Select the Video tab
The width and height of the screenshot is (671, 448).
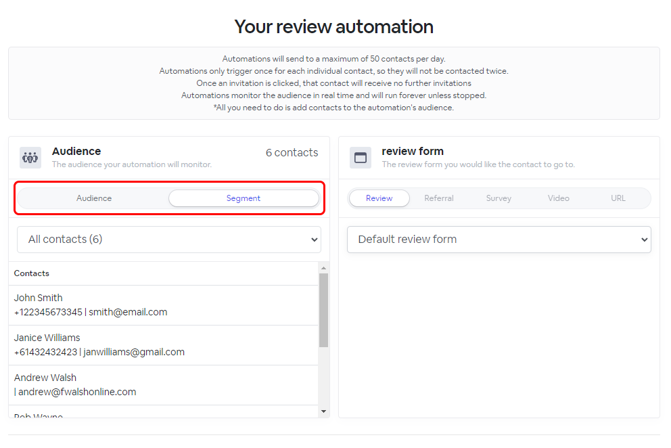558,198
